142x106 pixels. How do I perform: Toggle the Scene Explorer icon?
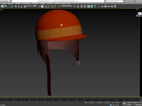coord(82,6)
